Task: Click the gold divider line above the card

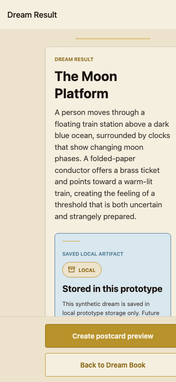Action: click(113, 38)
